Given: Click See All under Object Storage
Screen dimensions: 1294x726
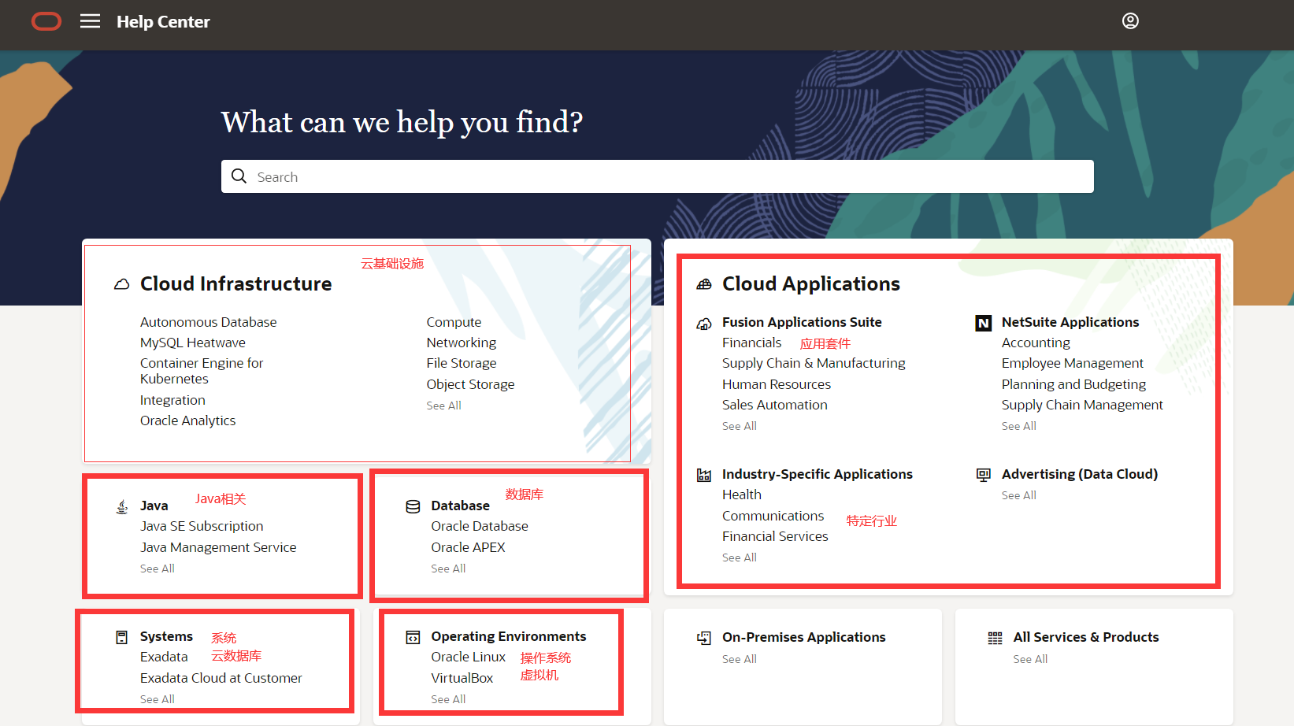Looking at the screenshot, I should tap(444, 406).
